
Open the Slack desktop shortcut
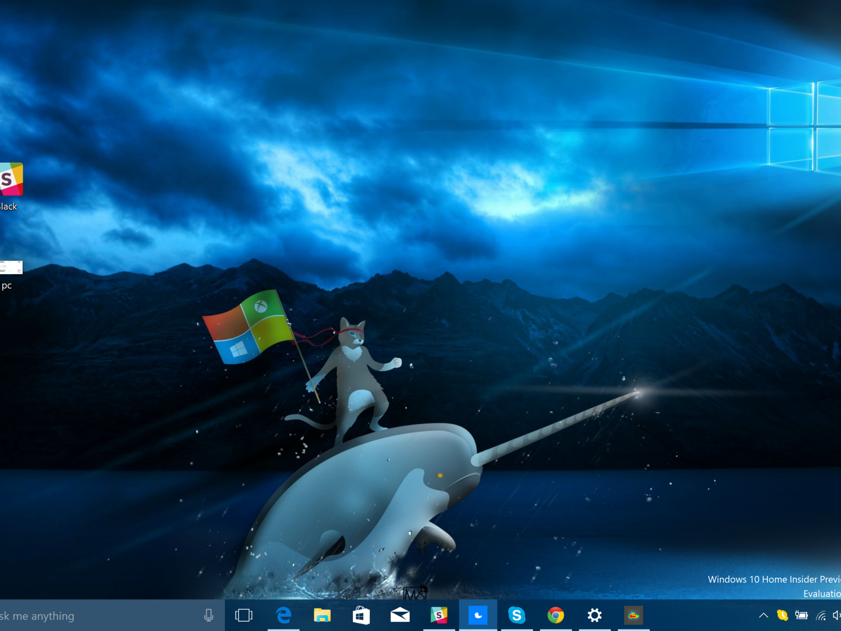10,186
